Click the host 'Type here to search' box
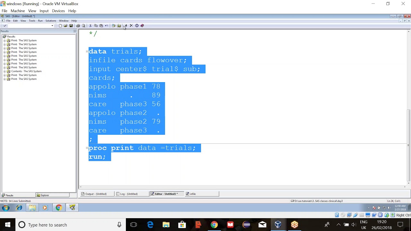 point(71,225)
